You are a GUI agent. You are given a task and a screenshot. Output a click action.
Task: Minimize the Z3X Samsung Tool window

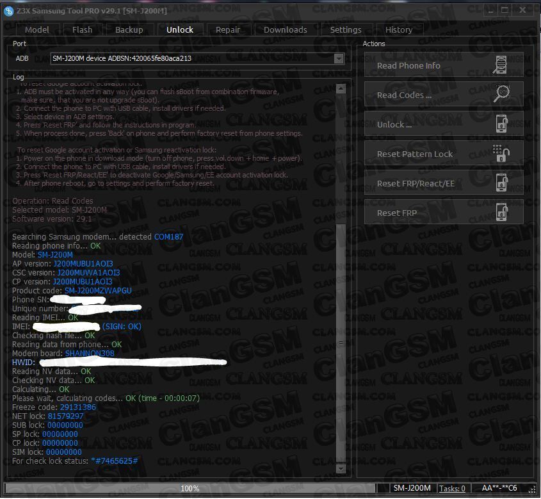tap(490, 11)
